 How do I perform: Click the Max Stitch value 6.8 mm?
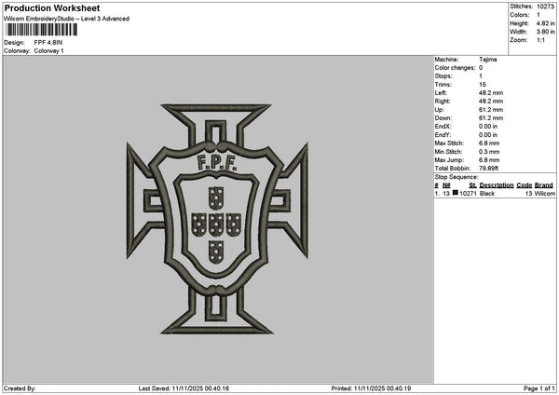click(x=489, y=143)
